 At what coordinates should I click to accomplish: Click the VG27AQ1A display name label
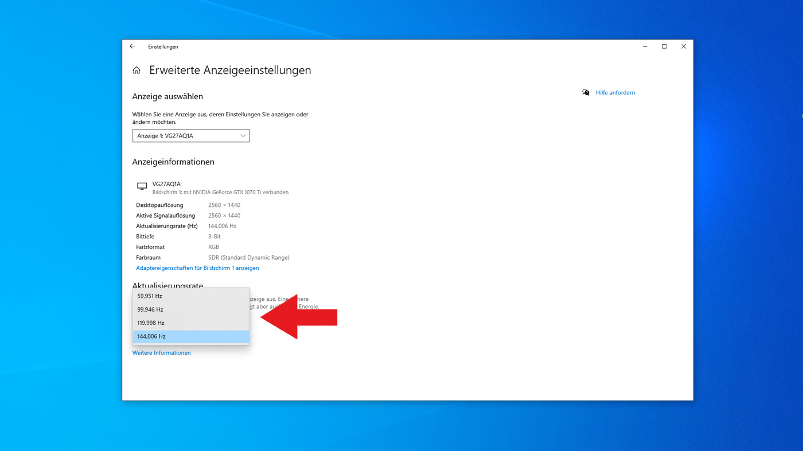pyautogui.click(x=167, y=183)
